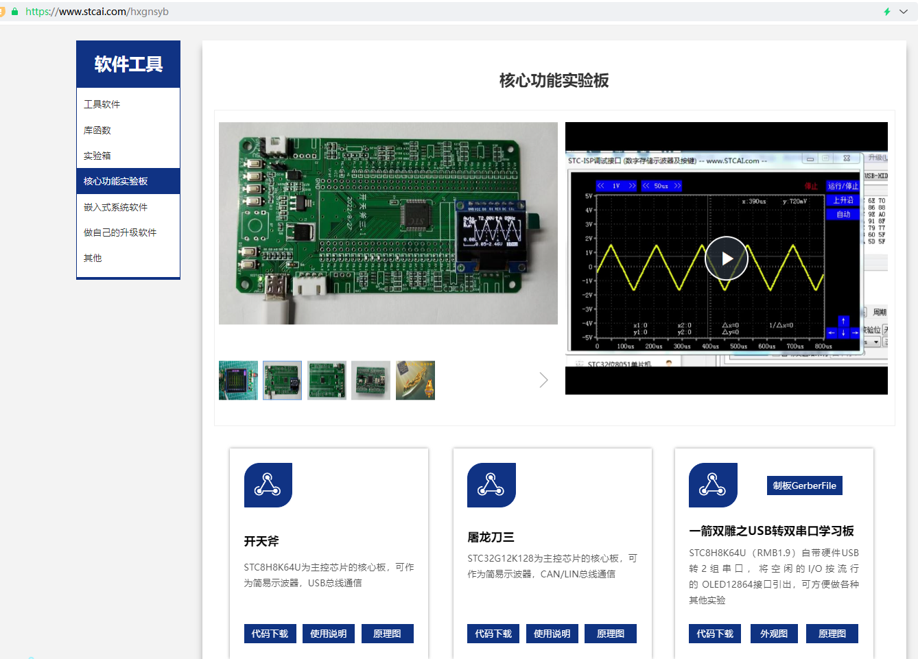
Task: View 原理图 for 屠龙刀三
Action: pos(611,634)
